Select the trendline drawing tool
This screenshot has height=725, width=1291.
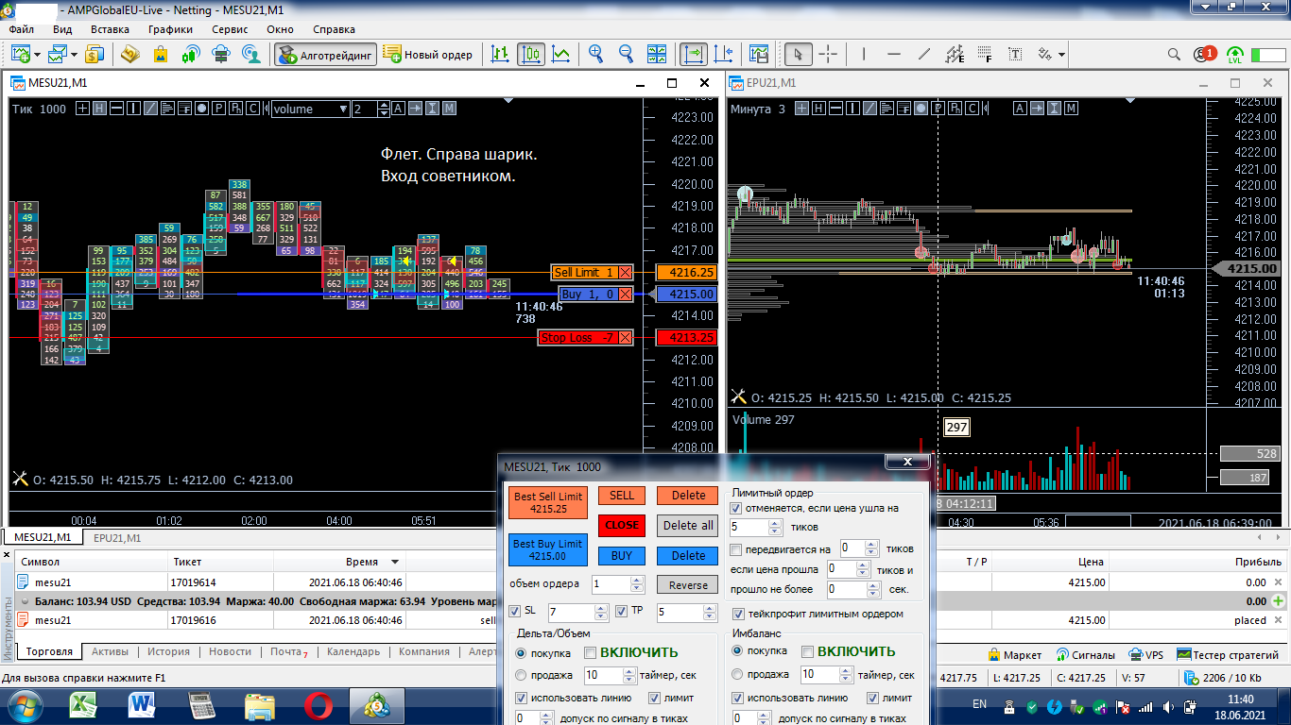(924, 54)
